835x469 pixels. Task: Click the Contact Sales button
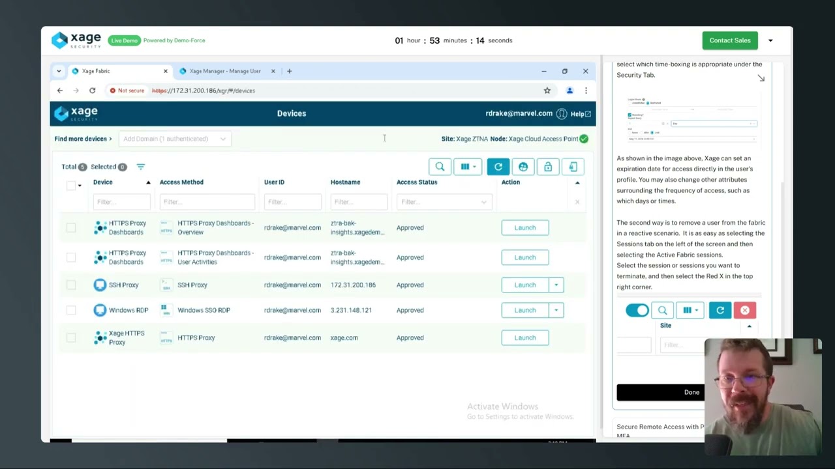[x=730, y=40]
